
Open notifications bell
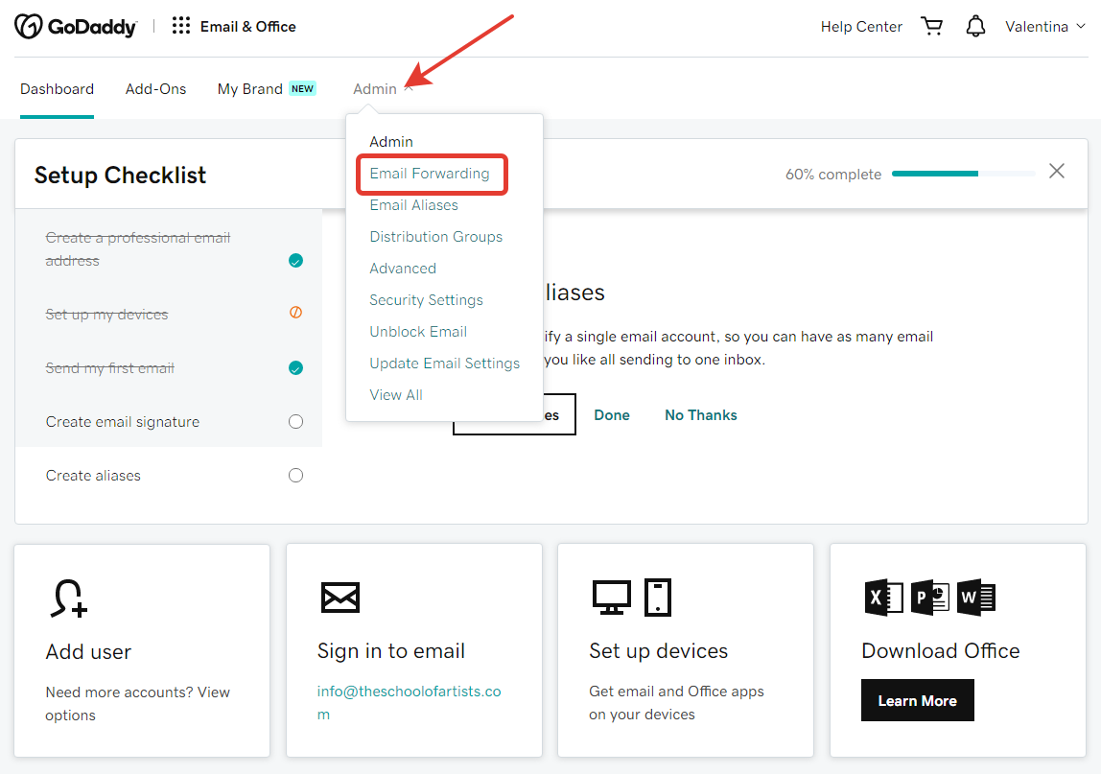[975, 26]
